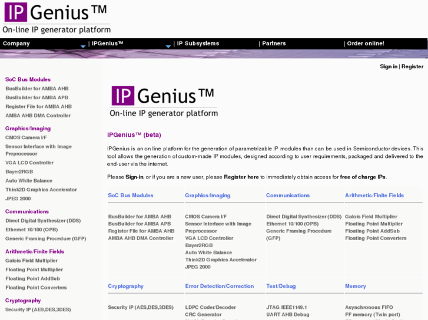Open BusBuilder for AMBA AHB in the table
This screenshot has height=320, width=428.
(140, 217)
